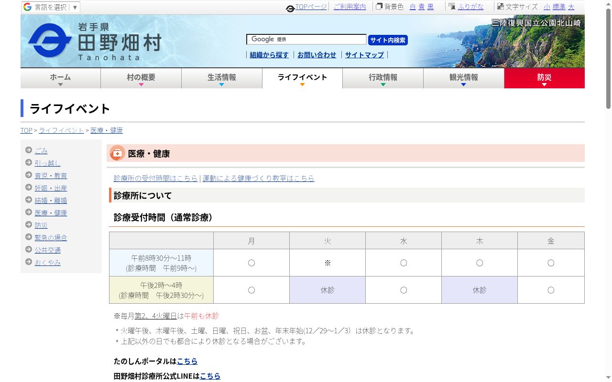Set background color to 青
Viewport: 612px width, 382px height.
[x=422, y=7]
